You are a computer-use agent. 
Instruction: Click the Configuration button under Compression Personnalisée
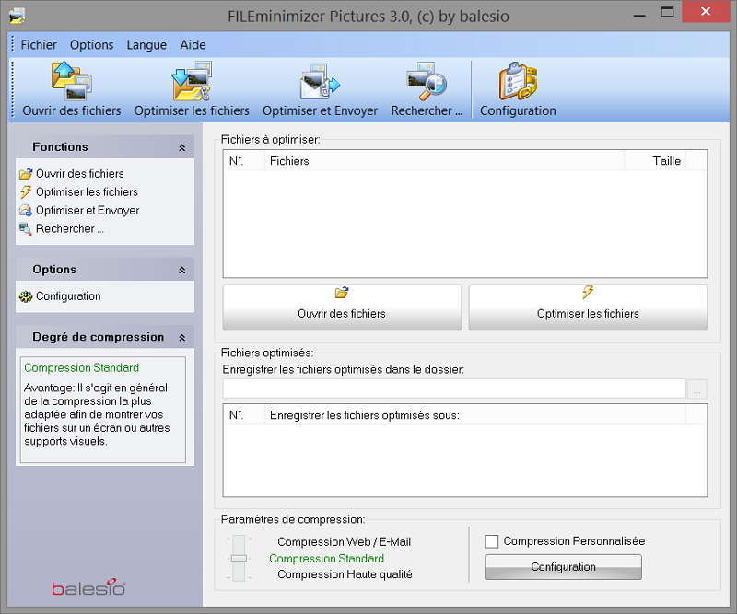coord(563,567)
